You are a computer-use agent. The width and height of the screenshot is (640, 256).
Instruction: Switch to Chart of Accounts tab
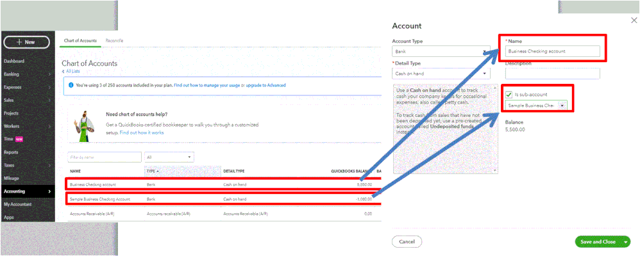click(x=80, y=41)
